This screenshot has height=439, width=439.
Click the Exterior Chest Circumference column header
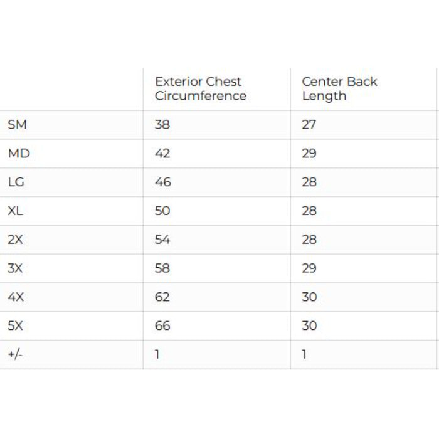point(201,88)
